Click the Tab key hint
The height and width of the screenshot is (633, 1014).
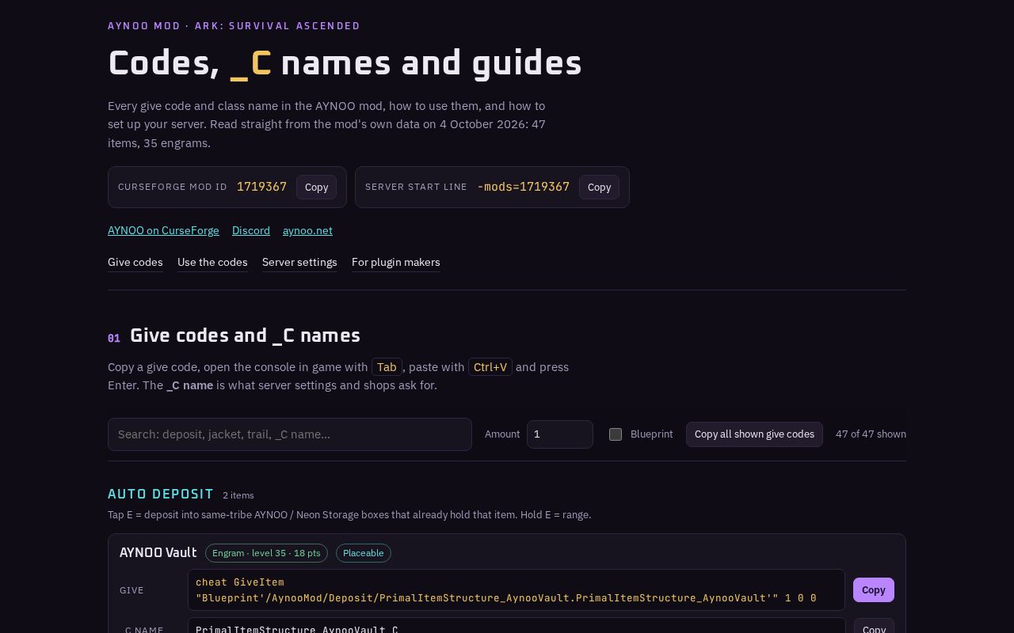coord(387,367)
